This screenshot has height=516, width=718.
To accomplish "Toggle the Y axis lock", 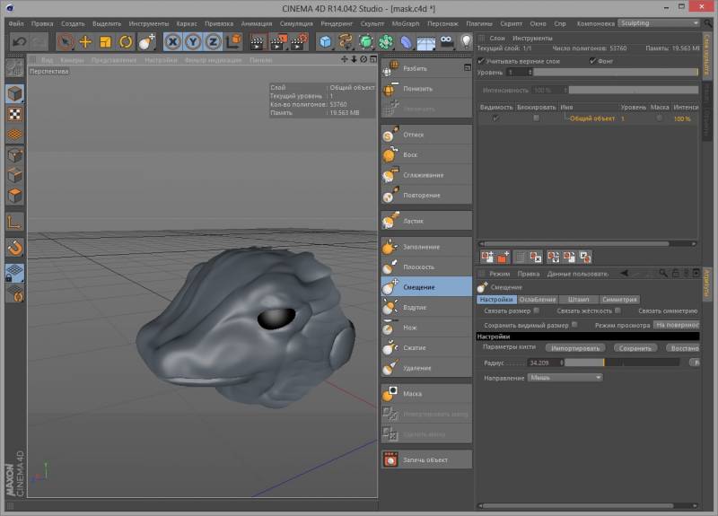I will pos(193,42).
